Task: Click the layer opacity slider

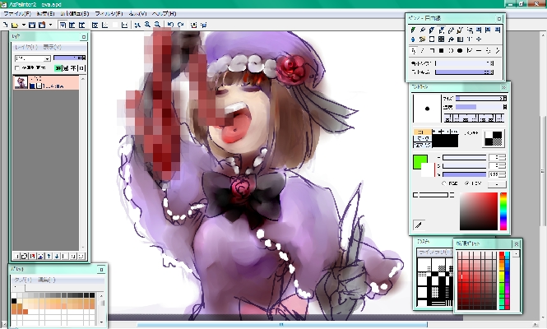Action: tap(69, 58)
